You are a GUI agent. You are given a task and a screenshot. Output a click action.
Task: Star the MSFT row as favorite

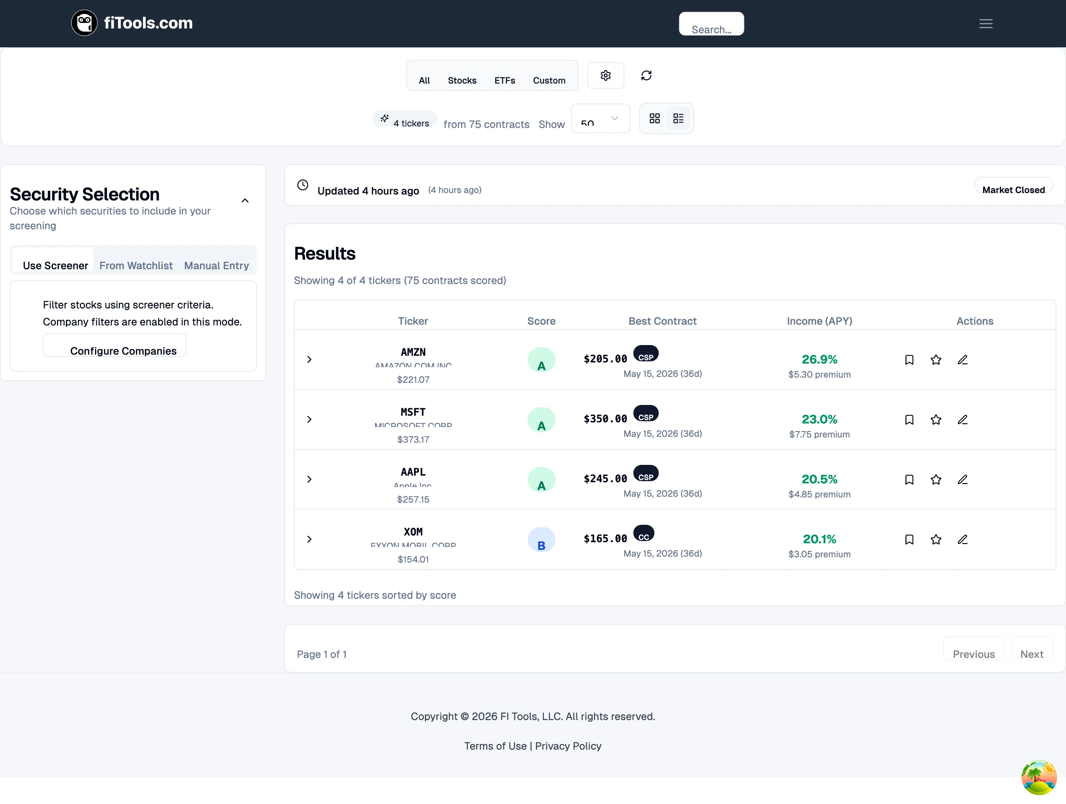[x=936, y=420]
